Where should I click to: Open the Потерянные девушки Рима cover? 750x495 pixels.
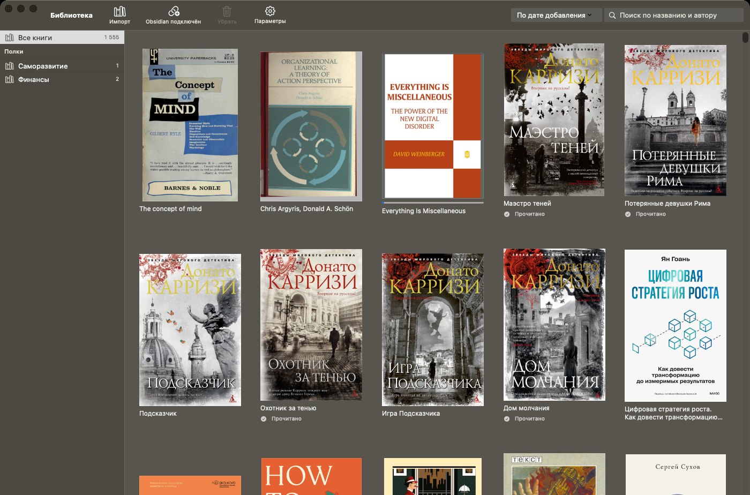click(676, 120)
